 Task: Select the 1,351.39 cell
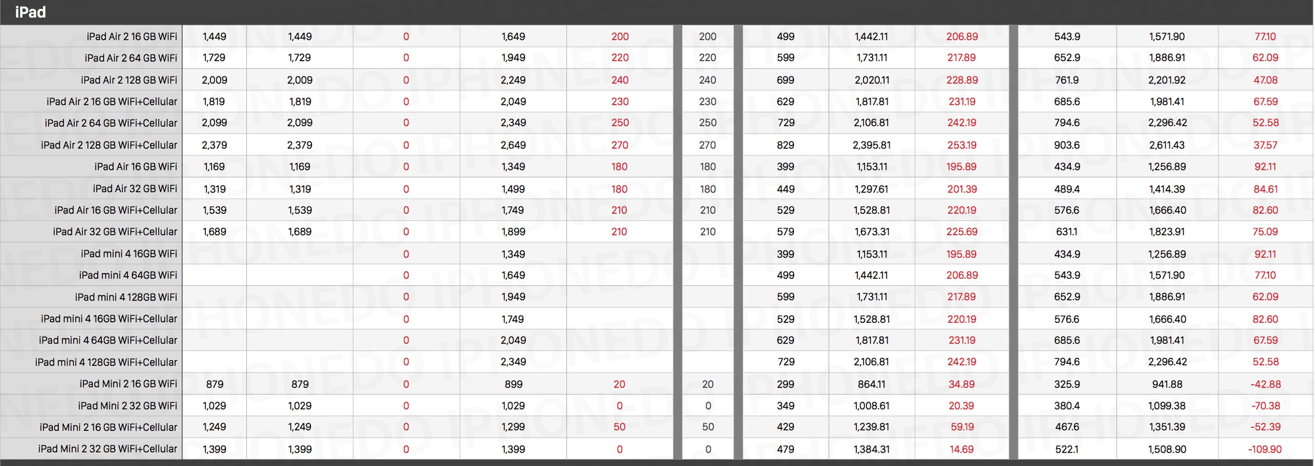(x=1167, y=427)
